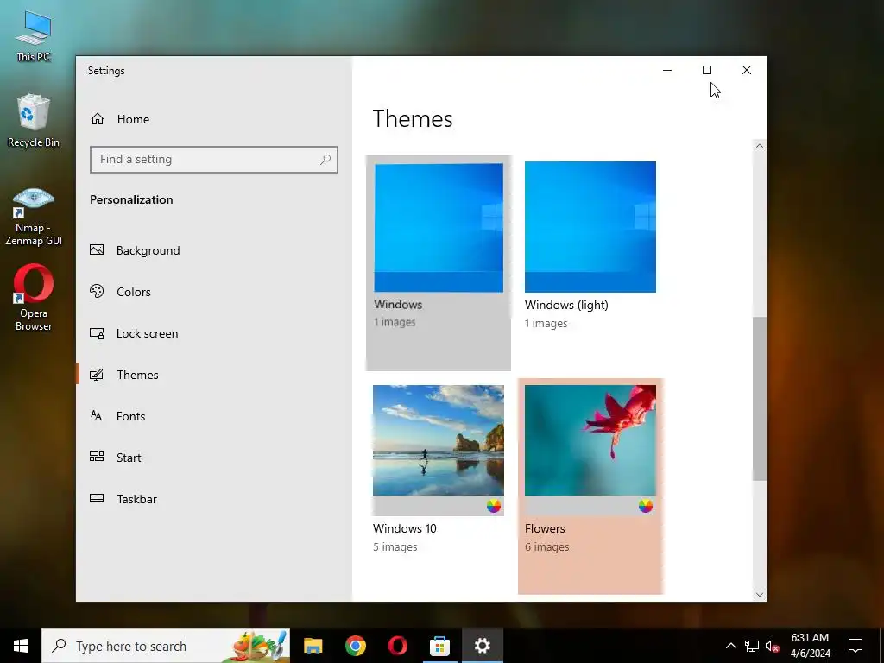Open Microsoft Store from the taskbar
The width and height of the screenshot is (884, 663).
tap(439, 646)
